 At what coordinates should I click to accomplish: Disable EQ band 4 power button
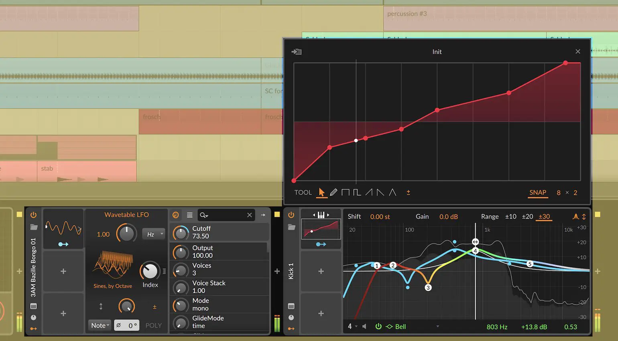[x=378, y=327]
